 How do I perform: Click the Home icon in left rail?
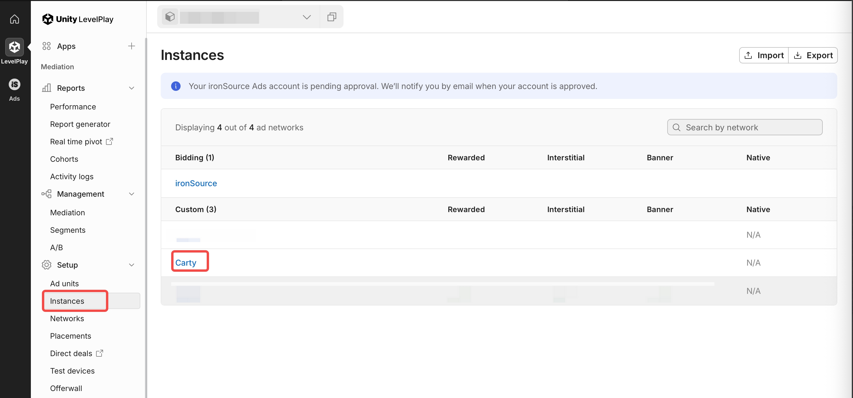coord(14,19)
